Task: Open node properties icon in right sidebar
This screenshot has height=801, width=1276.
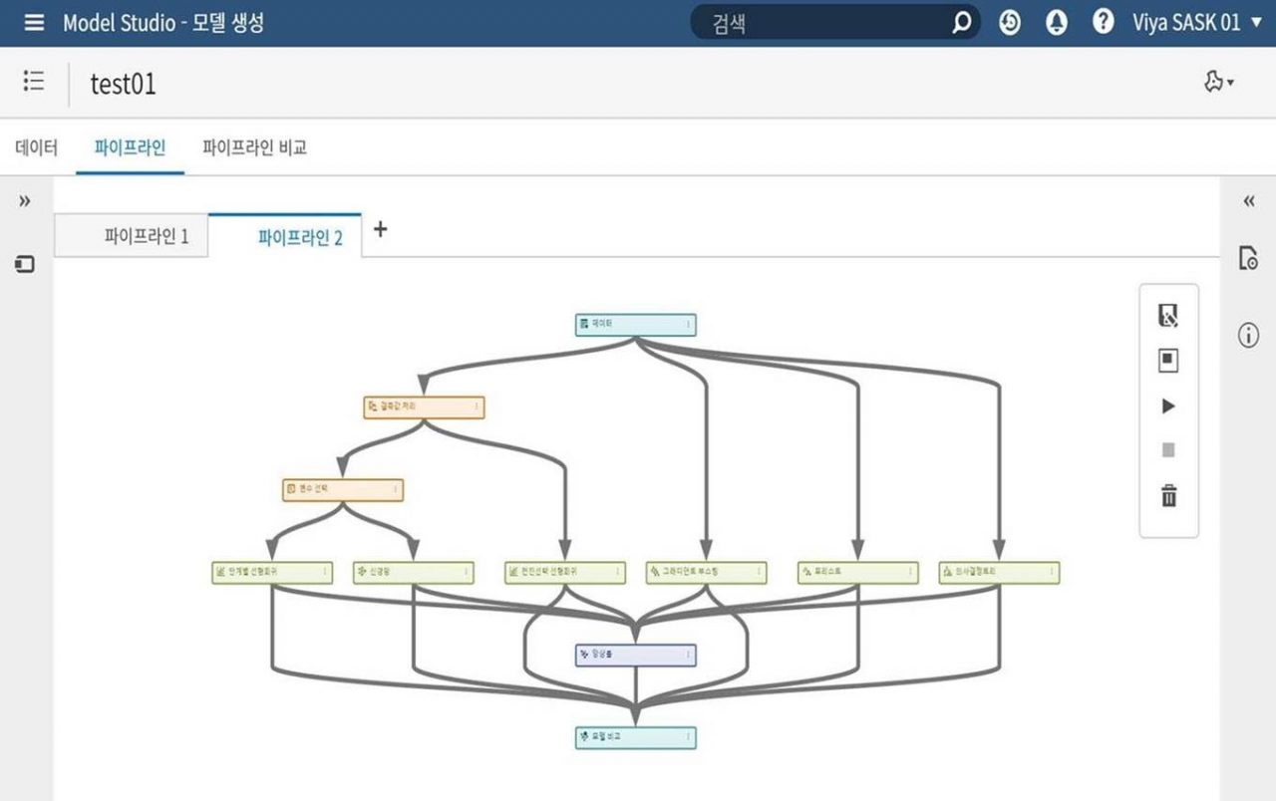Action: tap(1248, 258)
